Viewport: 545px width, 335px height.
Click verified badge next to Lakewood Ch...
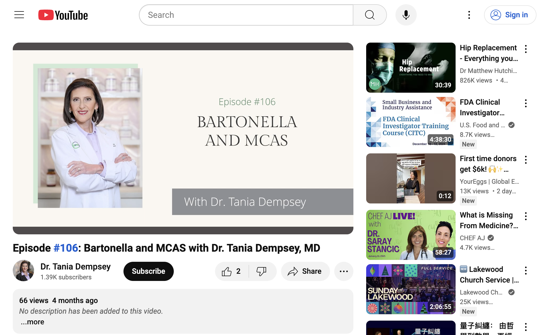click(x=511, y=292)
